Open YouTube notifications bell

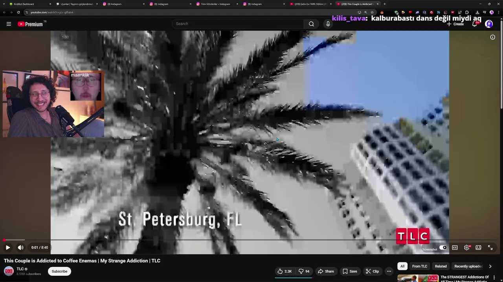point(475,24)
